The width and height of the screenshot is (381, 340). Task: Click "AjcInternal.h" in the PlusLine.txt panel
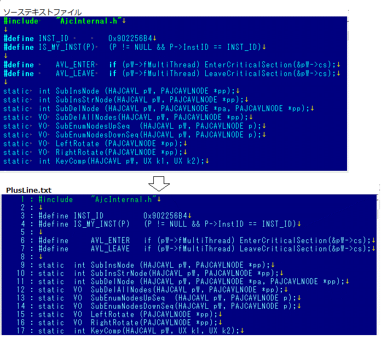point(124,199)
